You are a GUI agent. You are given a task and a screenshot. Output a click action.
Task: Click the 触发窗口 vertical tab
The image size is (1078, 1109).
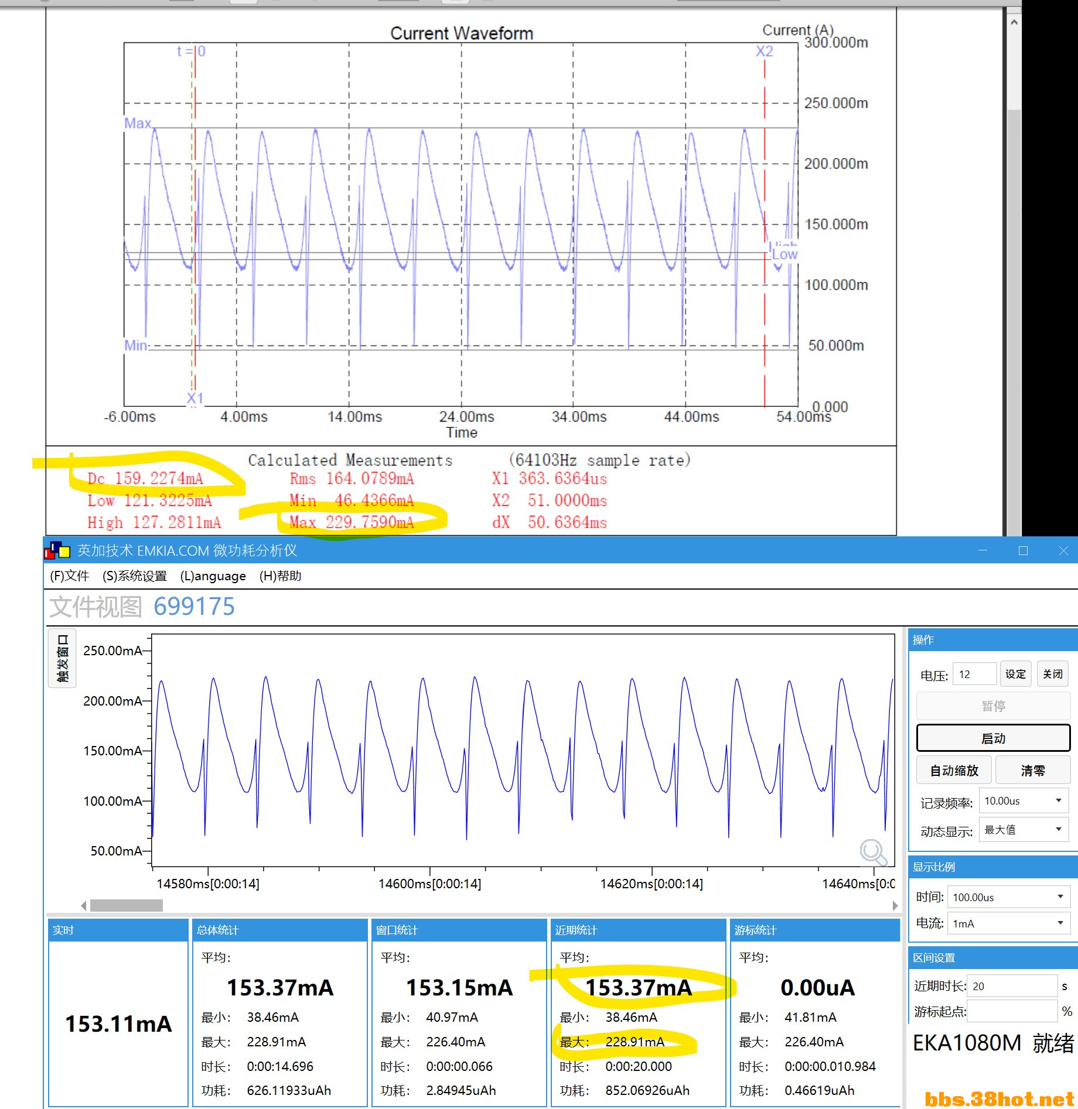click(x=62, y=659)
